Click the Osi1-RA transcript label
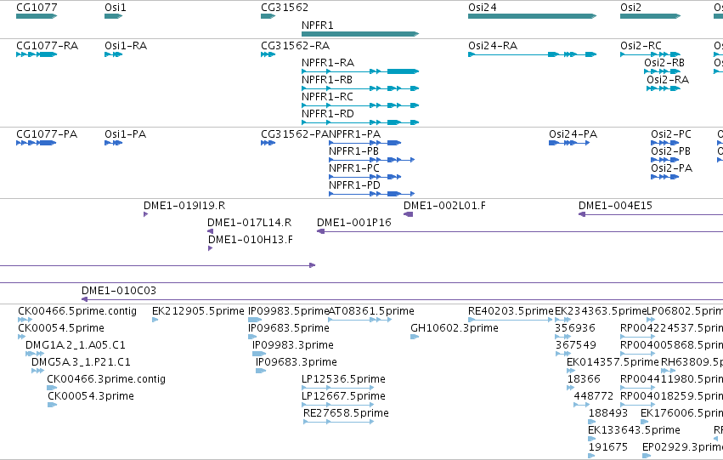Screen dimensions: 723x460 (x=126, y=46)
